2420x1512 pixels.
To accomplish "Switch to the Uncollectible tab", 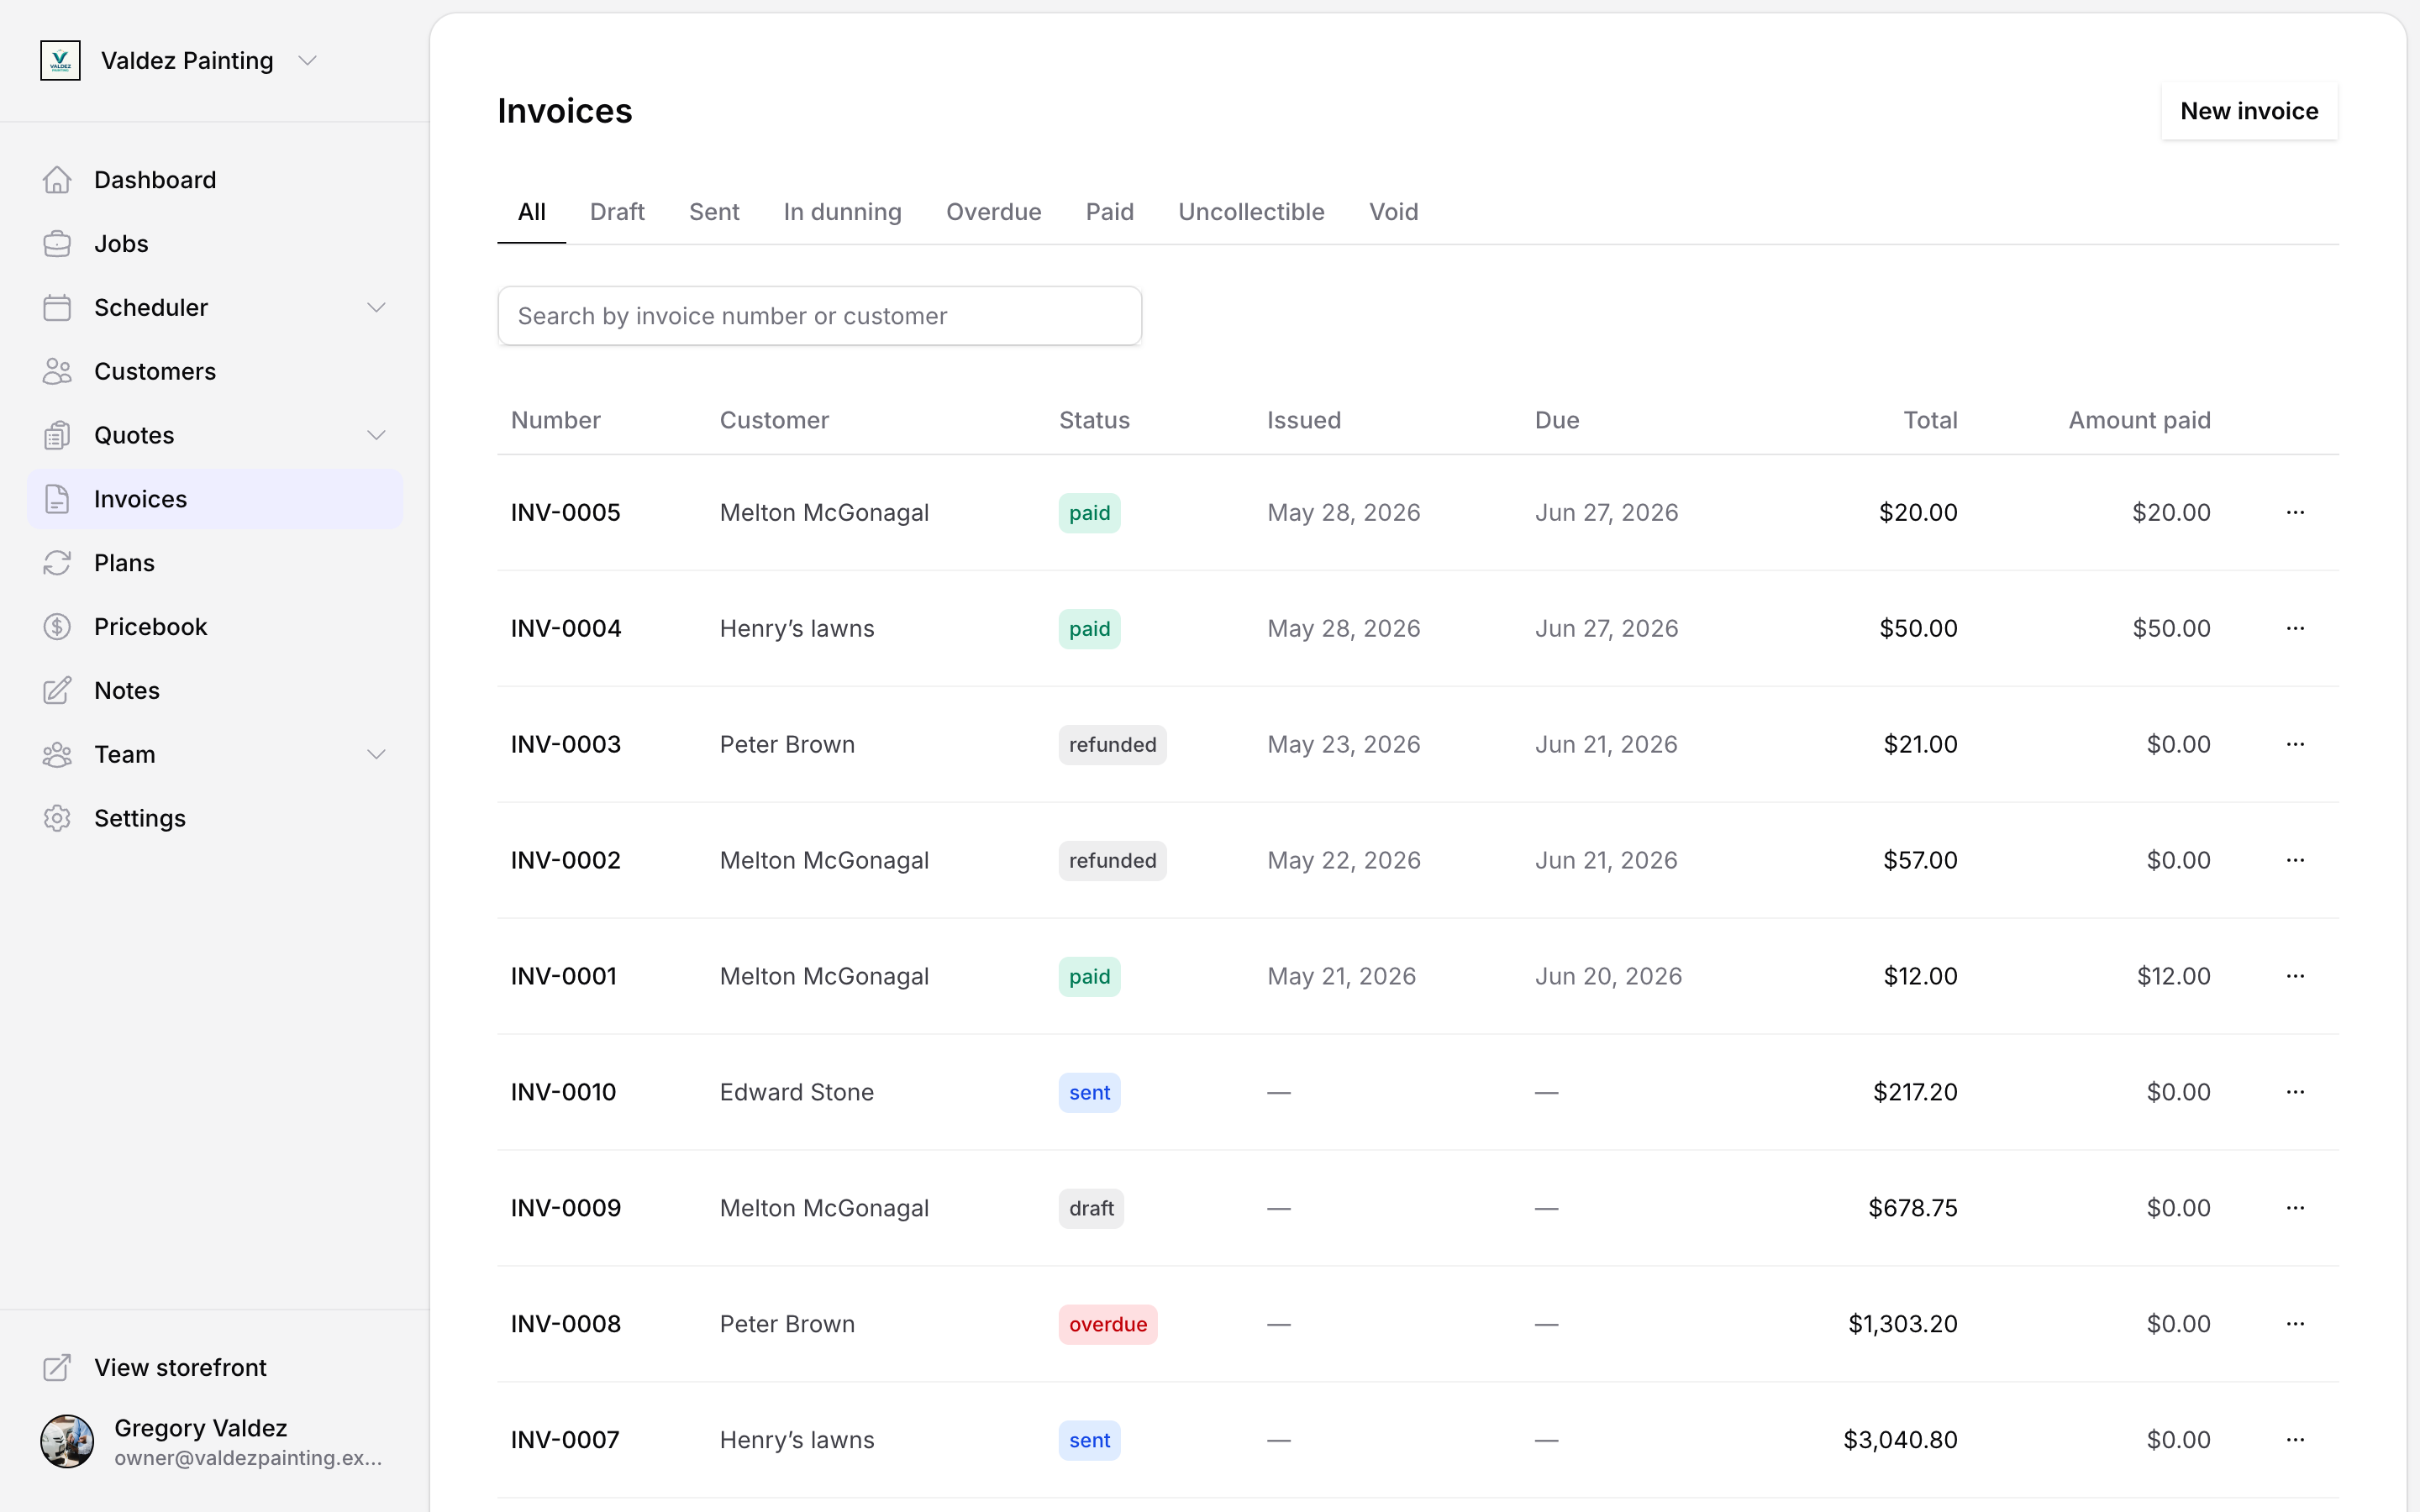I will click(1251, 212).
